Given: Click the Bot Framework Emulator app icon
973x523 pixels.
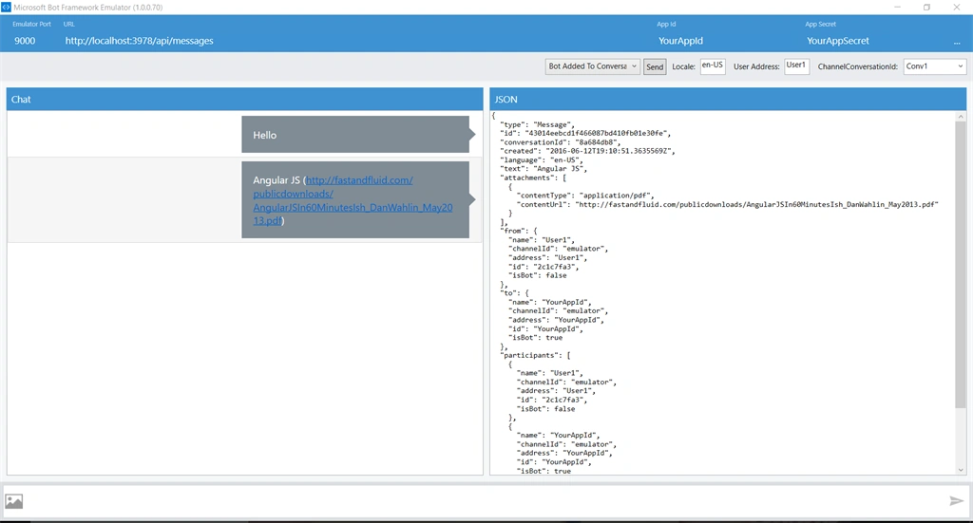Looking at the screenshot, I should pyautogui.click(x=7, y=7).
